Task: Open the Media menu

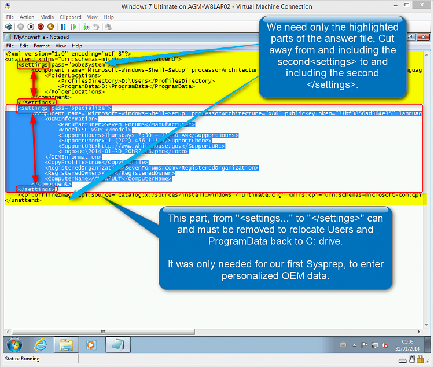Action: 47,17
